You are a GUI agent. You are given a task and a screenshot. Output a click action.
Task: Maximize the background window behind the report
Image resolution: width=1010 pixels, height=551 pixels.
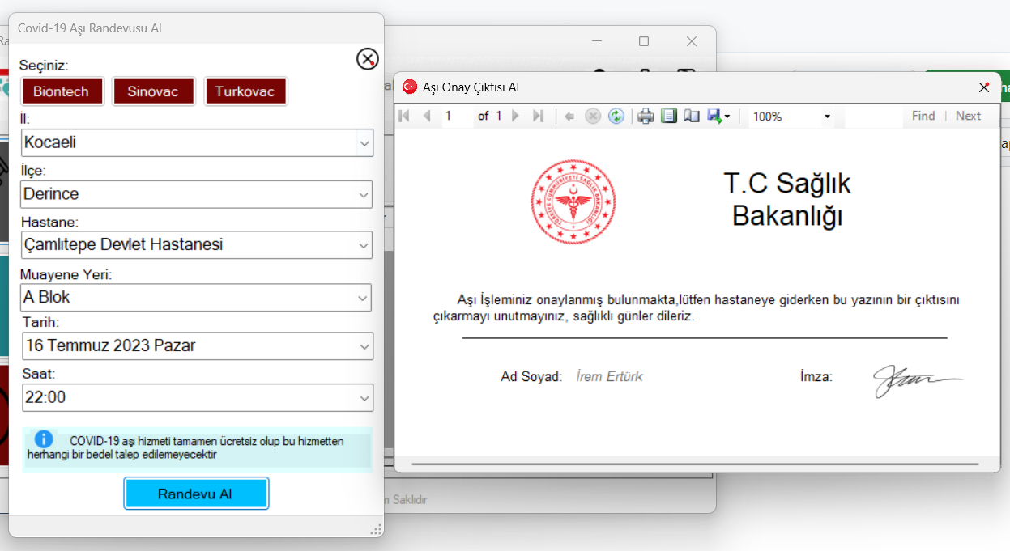[x=644, y=41]
